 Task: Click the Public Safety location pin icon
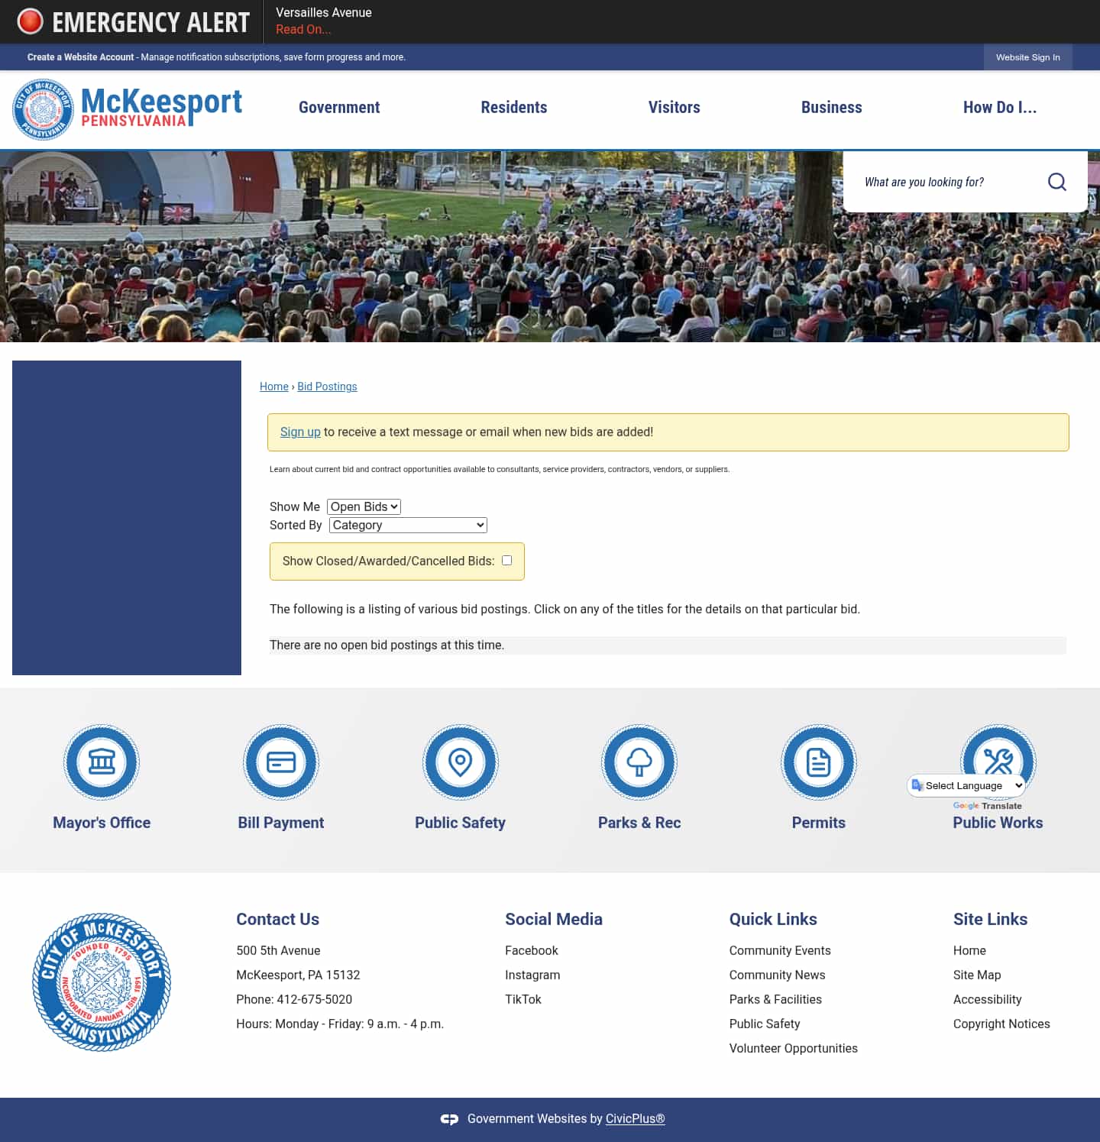click(460, 762)
